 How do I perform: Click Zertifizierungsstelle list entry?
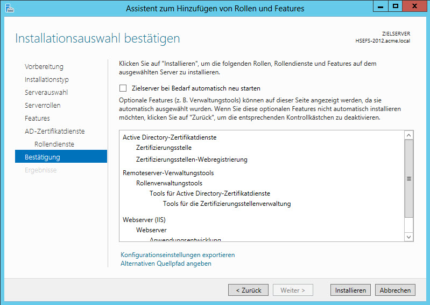(164, 148)
